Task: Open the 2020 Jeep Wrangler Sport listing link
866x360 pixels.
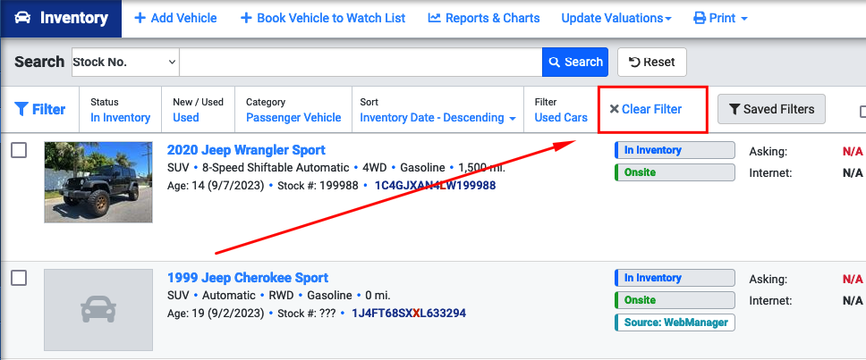Action: pos(246,150)
